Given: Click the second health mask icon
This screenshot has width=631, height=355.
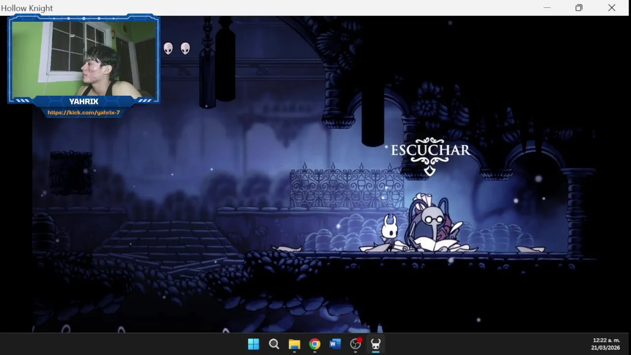Looking at the screenshot, I should 185,48.
